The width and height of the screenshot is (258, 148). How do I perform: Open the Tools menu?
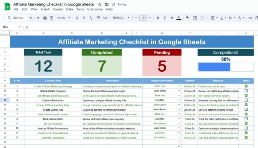pyautogui.click(x=80, y=9)
